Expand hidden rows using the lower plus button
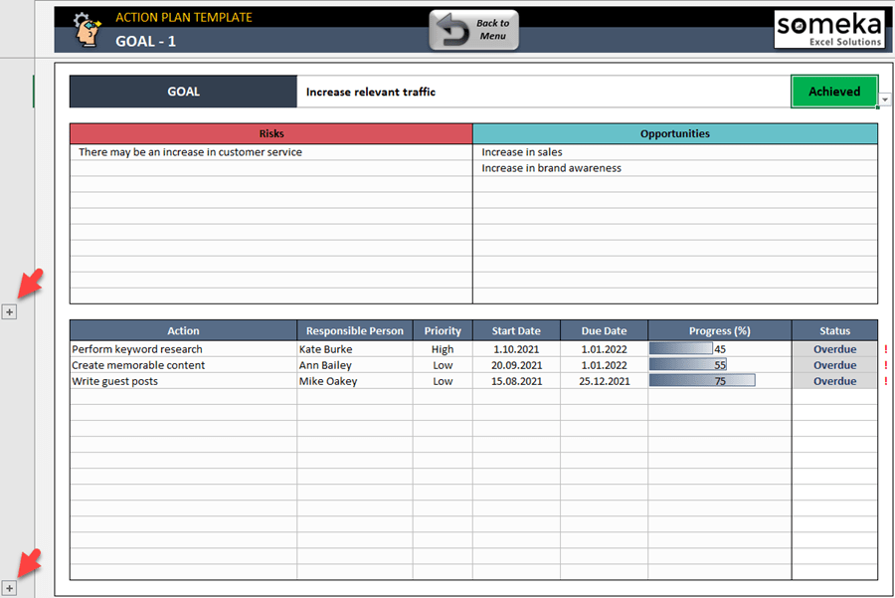This screenshot has width=895, height=598. coord(9,586)
